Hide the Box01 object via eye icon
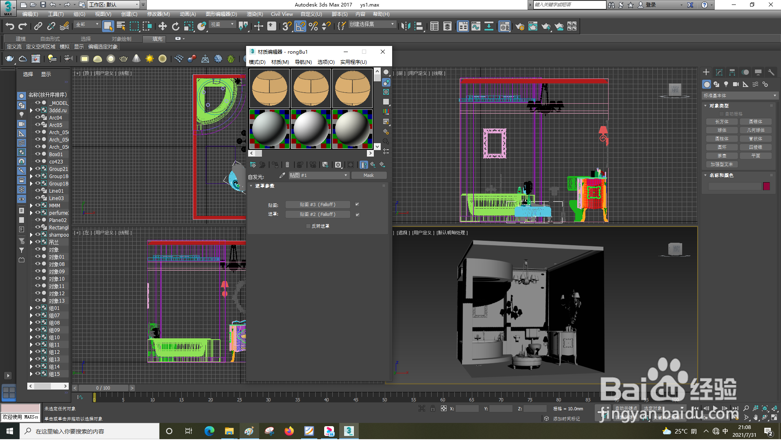 tap(37, 154)
